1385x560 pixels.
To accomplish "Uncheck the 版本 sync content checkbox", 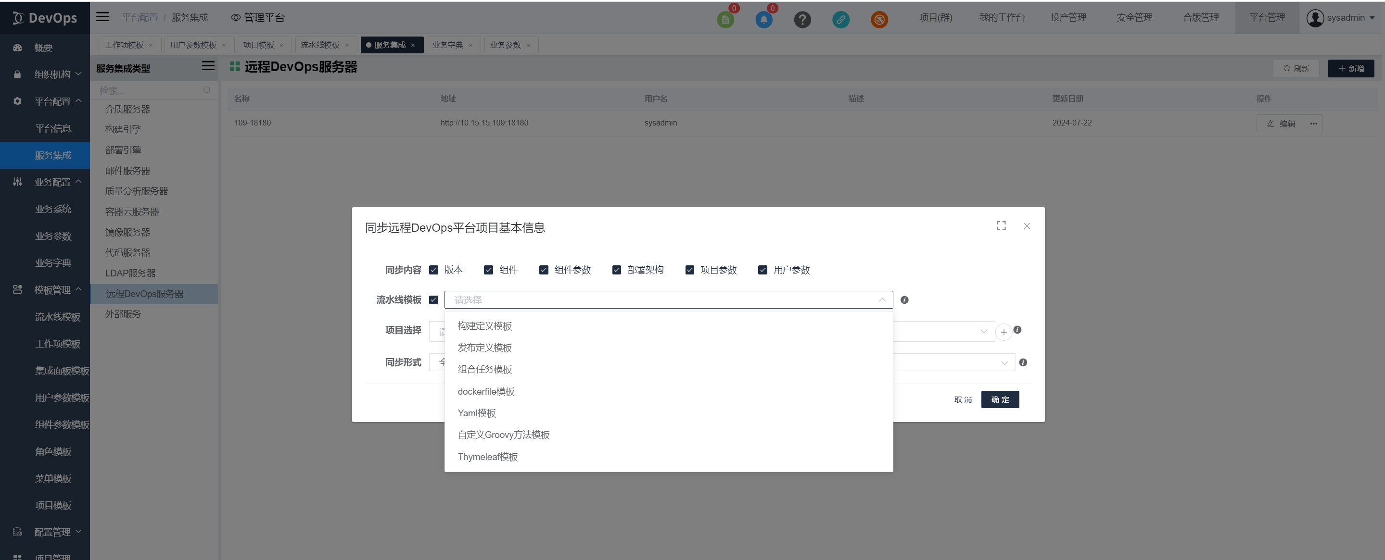I will 433,270.
